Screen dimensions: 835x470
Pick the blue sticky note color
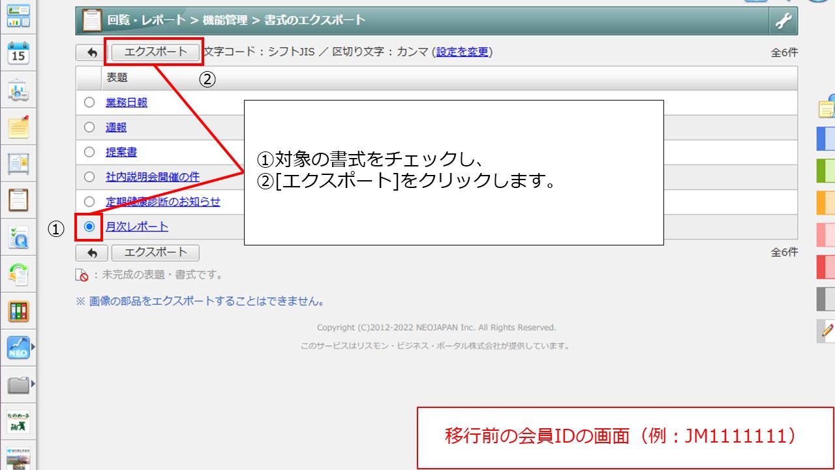tap(826, 139)
